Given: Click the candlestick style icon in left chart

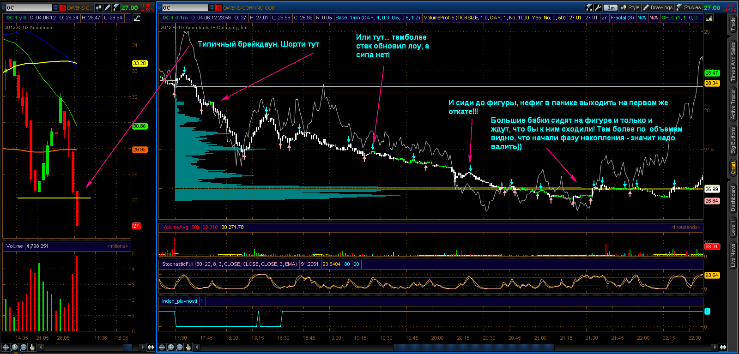Looking at the screenshot, I should 98,7.
